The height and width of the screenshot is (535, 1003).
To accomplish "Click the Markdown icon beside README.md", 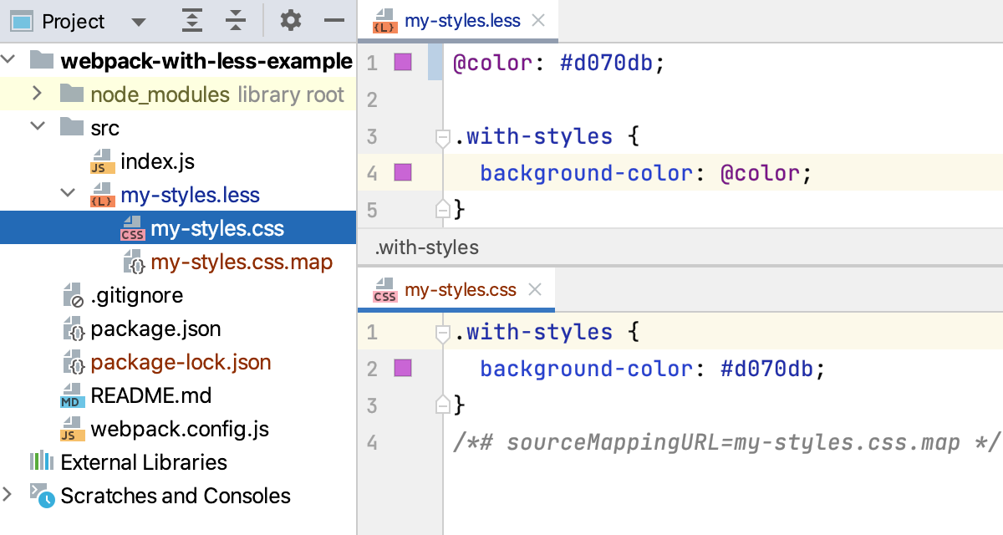I will pos(72,395).
